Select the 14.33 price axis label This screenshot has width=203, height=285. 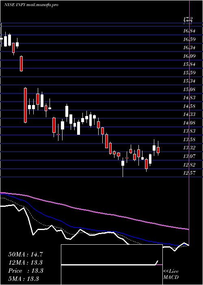(189, 114)
